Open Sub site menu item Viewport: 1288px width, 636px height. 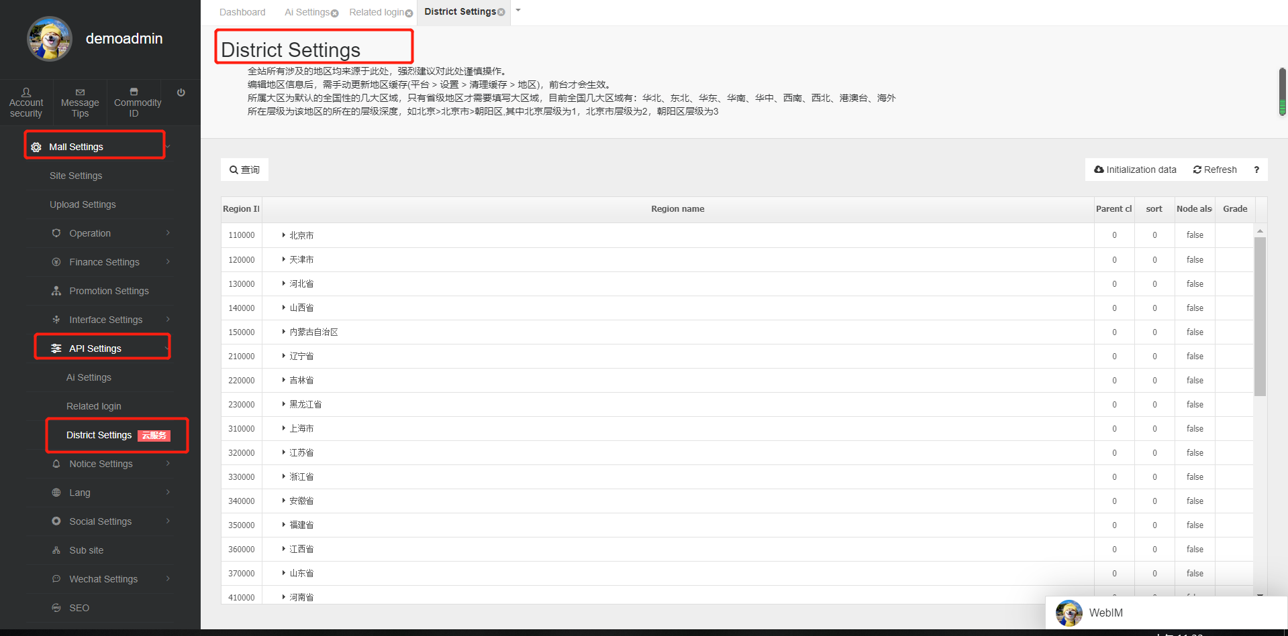[x=99, y=550]
